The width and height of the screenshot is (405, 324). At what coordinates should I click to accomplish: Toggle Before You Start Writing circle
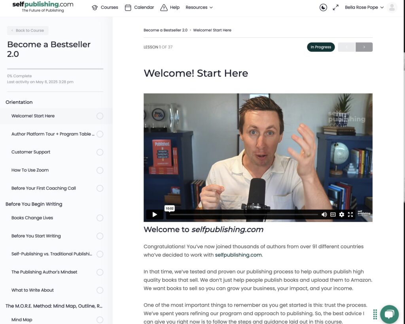coord(100,236)
